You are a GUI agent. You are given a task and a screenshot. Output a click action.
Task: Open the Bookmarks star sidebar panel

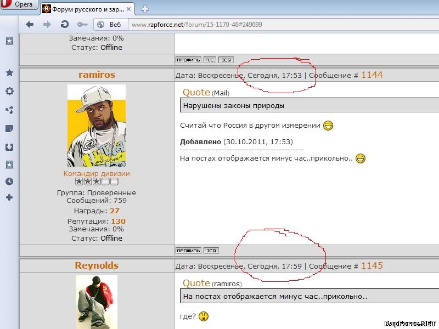pos(9,73)
